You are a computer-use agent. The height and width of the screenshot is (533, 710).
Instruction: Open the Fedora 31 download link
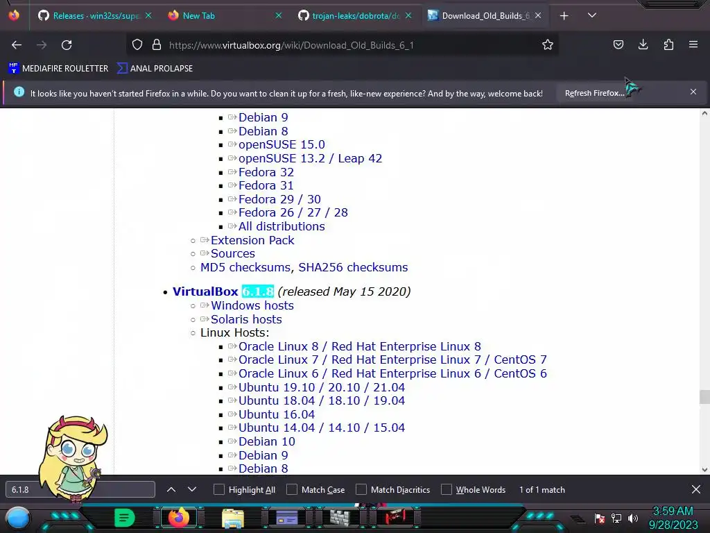[x=266, y=185]
